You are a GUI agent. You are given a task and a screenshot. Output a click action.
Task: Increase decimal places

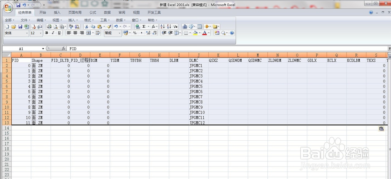(148, 33)
